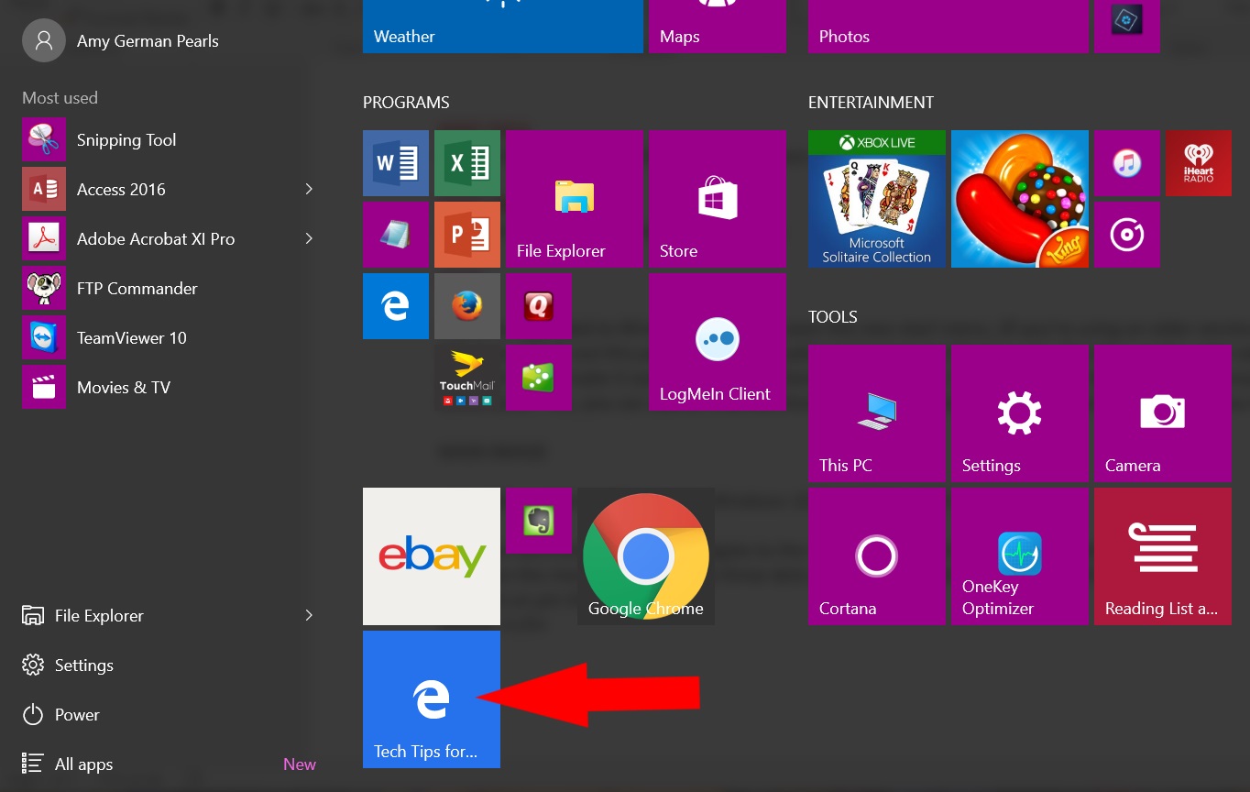The width and height of the screenshot is (1250, 792).
Task: Expand Access 2016 jump list arrow
Action: (309, 189)
